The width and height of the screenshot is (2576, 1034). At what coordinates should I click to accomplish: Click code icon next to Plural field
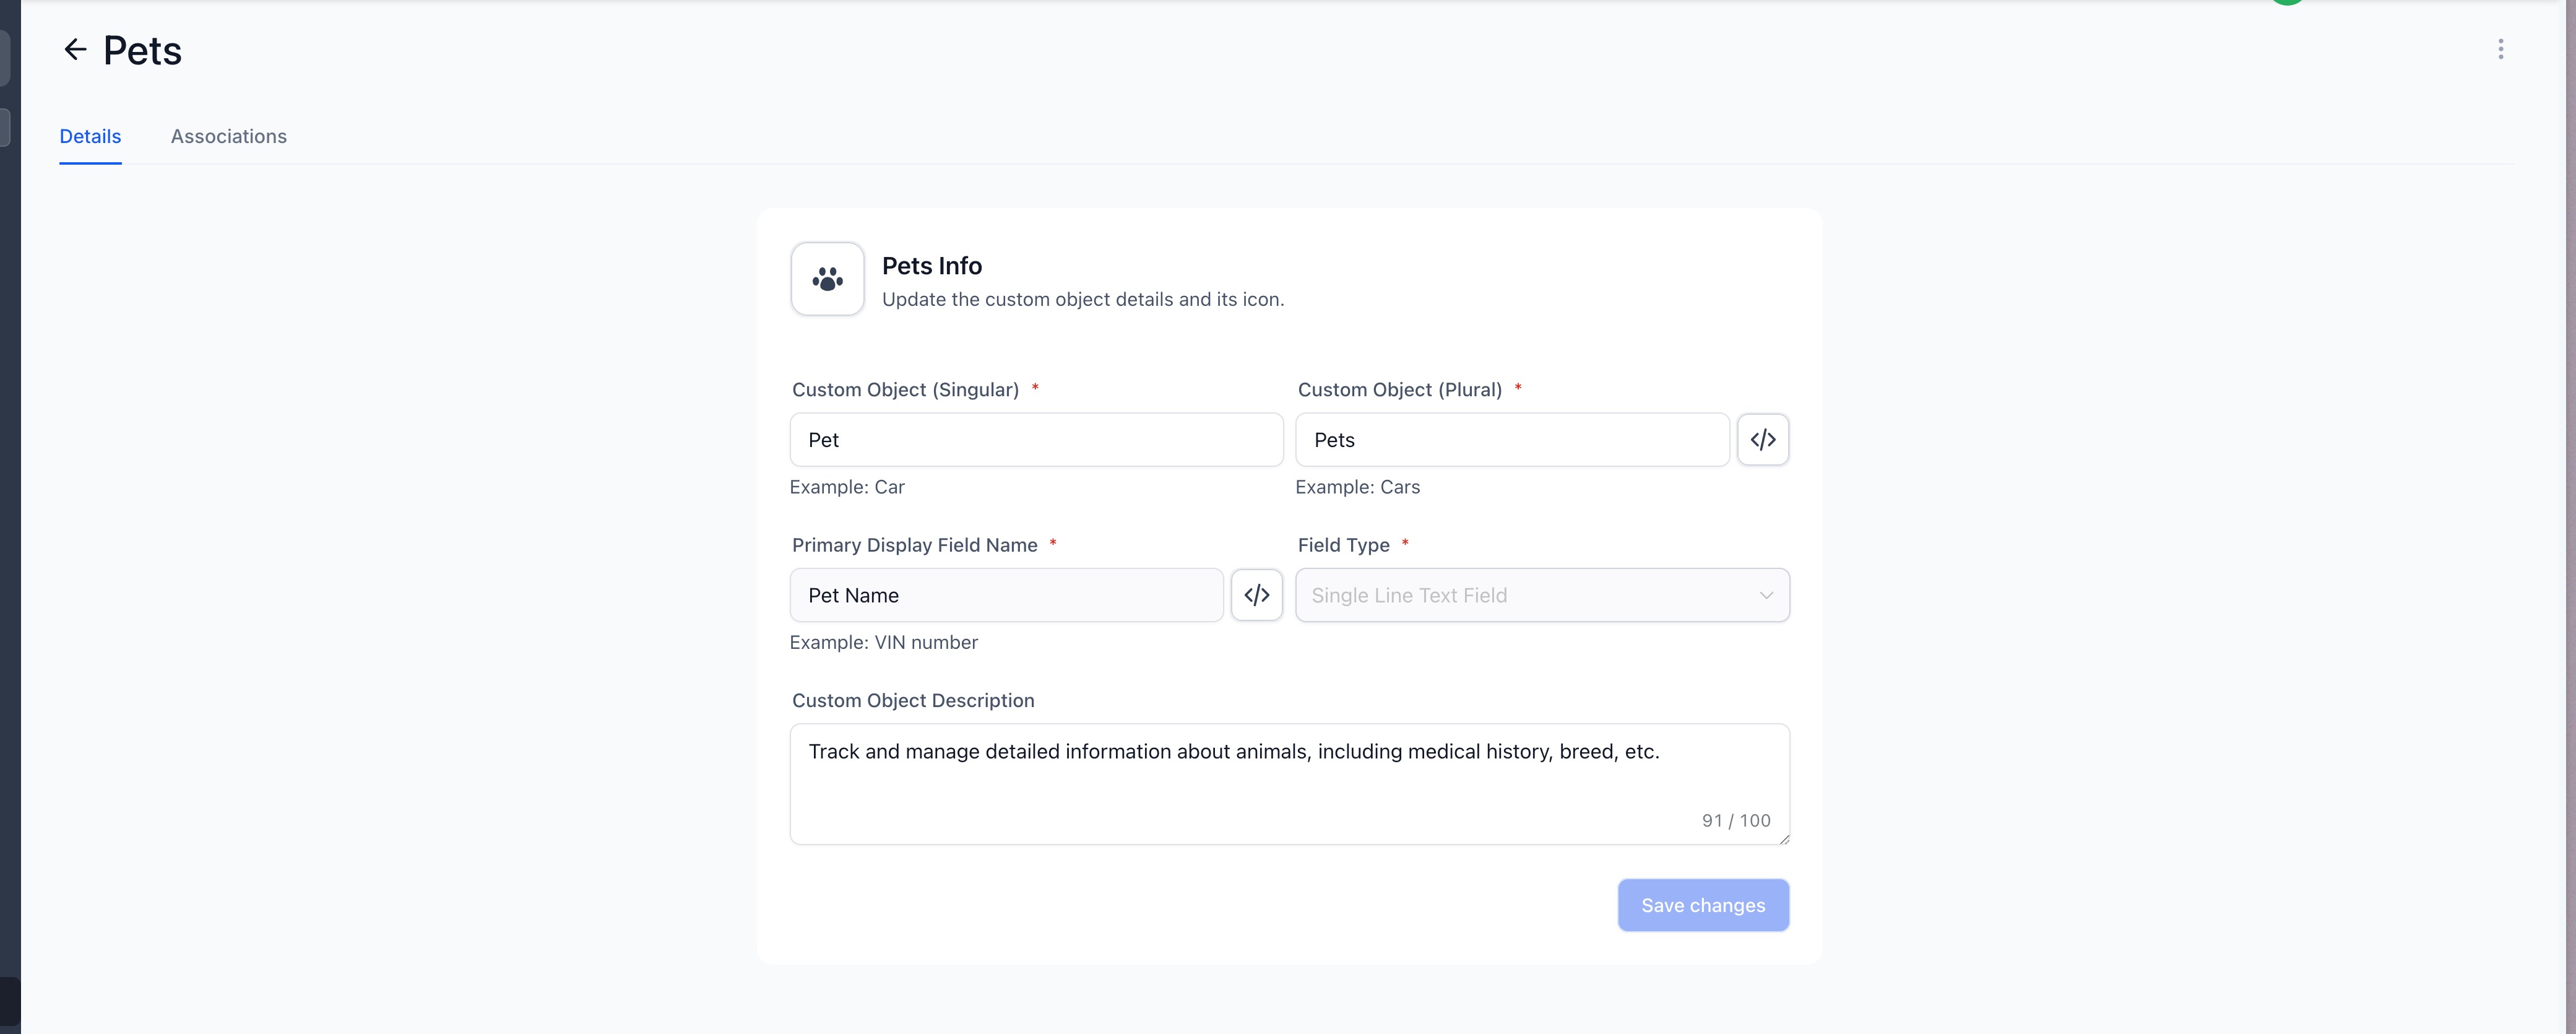(x=1762, y=440)
